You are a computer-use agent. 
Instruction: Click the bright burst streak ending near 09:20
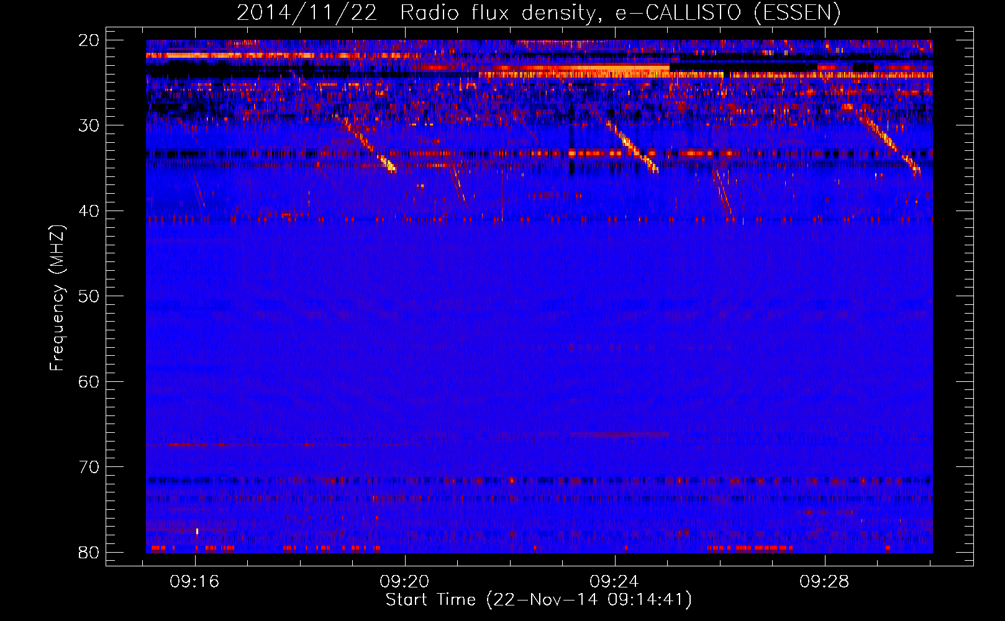coord(369,145)
